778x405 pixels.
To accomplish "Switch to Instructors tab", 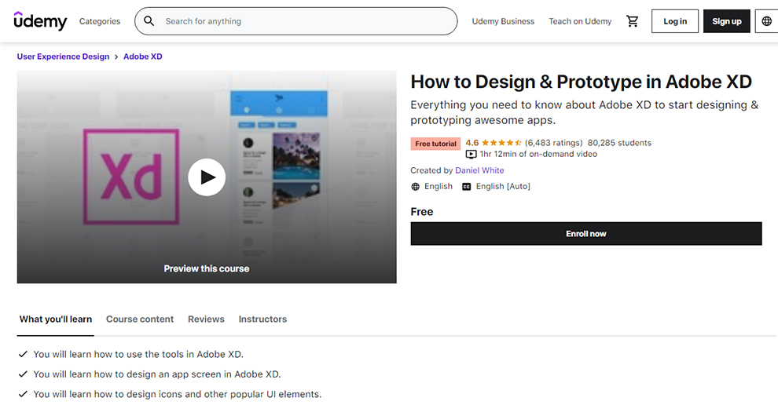I will 262,319.
